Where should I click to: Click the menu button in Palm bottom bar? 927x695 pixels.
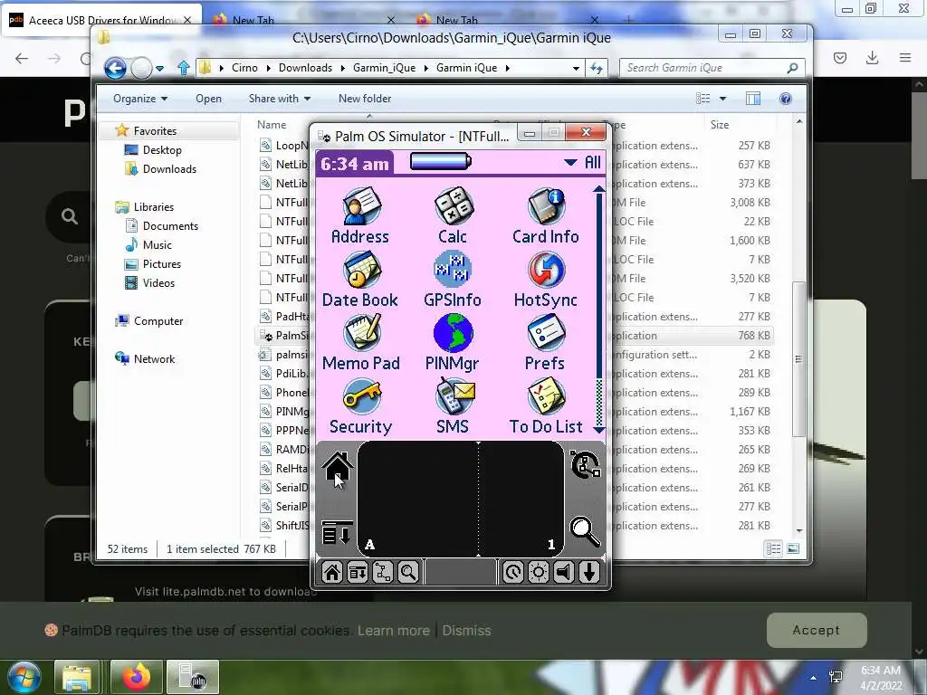tap(357, 572)
